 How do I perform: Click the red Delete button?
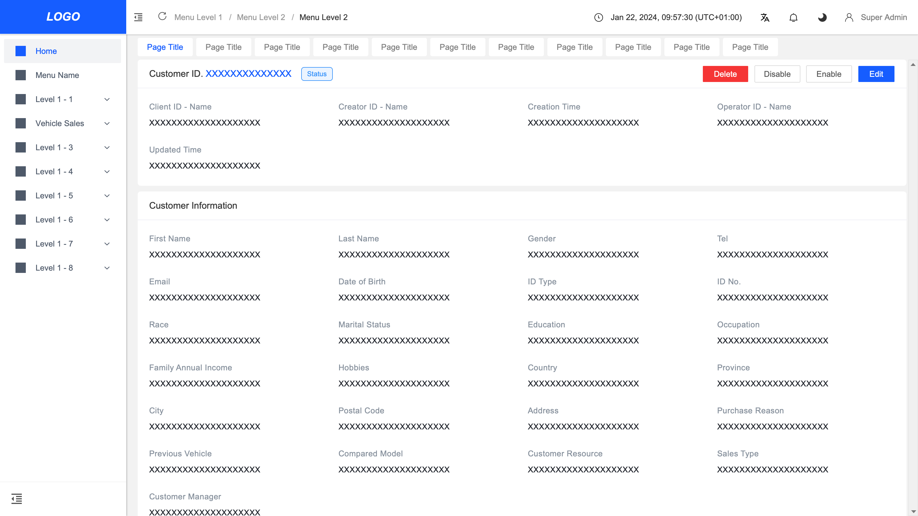(725, 74)
